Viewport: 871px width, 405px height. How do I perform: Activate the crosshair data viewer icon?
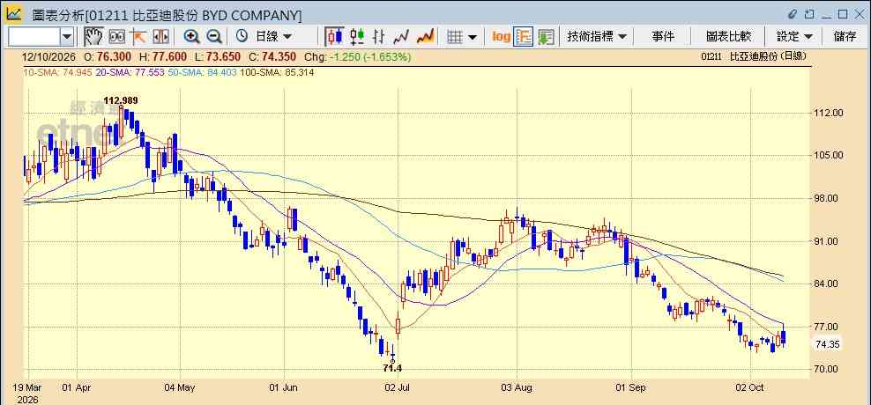coord(116,37)
